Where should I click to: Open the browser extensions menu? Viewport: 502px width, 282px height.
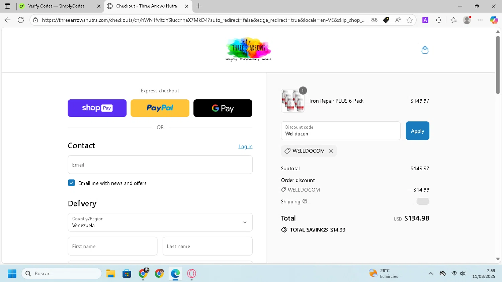(439, 20)
